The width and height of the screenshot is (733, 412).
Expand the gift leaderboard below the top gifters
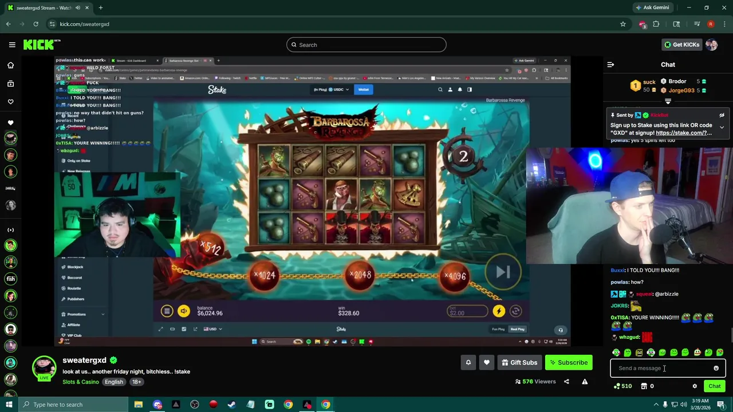click(x=668, y=101)
